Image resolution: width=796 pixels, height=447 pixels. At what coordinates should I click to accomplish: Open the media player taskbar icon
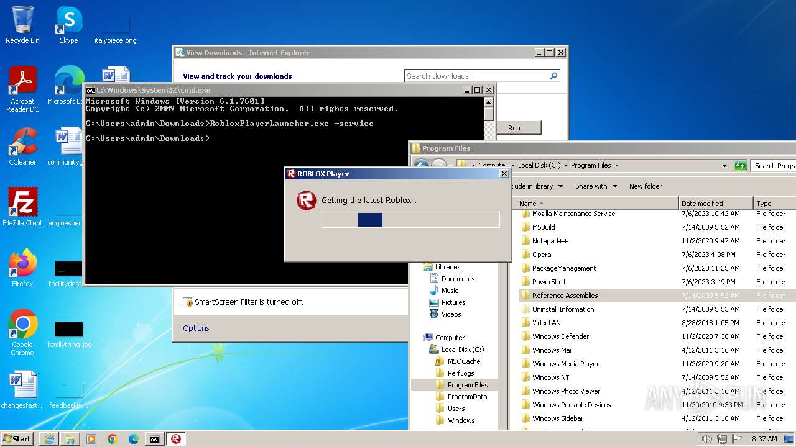pos(91,439)
